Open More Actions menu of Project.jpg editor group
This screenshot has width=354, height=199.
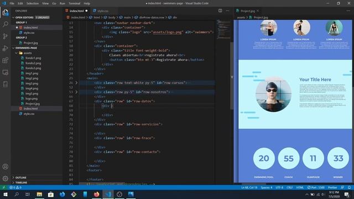(x=348, y=11)
